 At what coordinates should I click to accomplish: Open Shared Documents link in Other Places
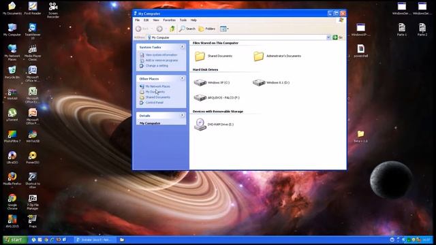pyautogui.click(x=157, y=97)
